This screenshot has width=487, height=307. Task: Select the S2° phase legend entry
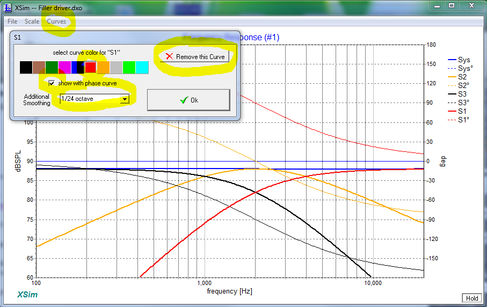coord(459,85)
